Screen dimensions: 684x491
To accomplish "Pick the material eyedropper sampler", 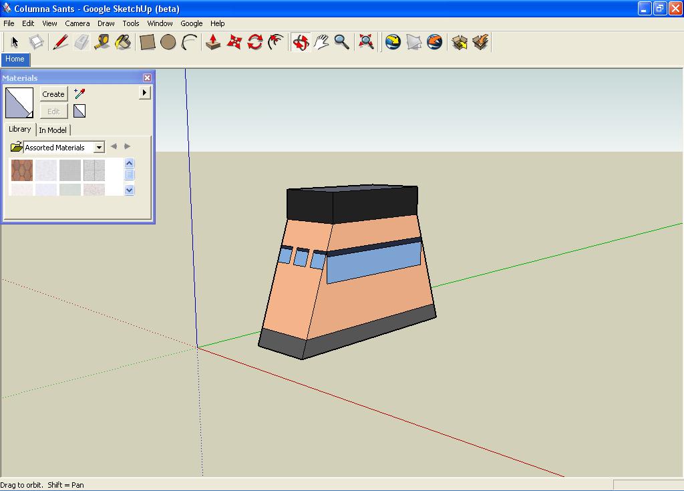I will (x=80, y=94).
